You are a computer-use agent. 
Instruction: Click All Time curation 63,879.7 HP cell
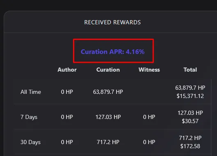coord(108,92)
